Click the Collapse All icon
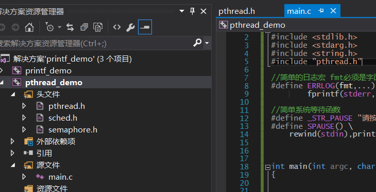This screenshot has width=376, height=192. click(x=84, y=27)
